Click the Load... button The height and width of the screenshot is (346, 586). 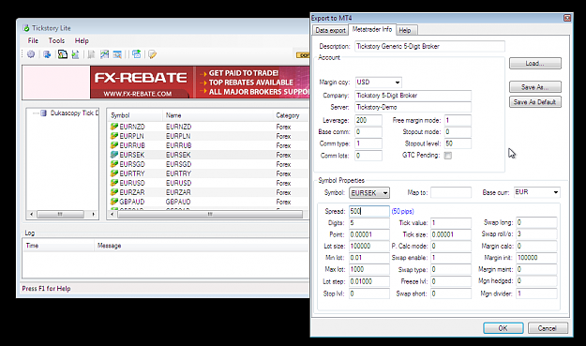(x=534, y=63)
